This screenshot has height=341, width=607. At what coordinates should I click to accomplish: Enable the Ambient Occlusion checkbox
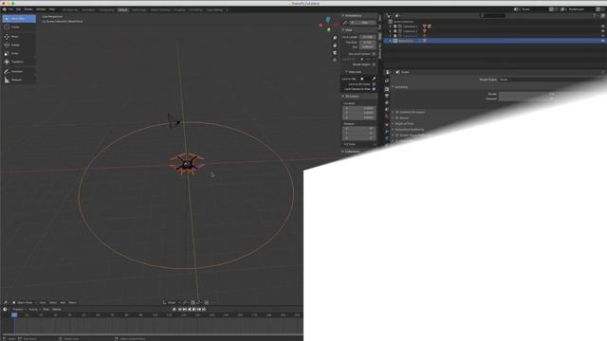point(396,112)
